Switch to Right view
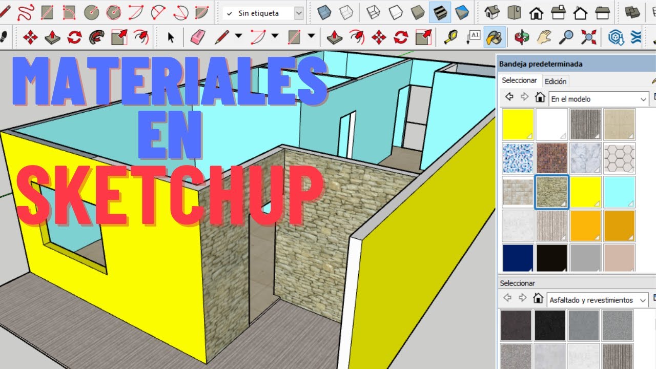Viewport: 656px width, 369px height. click(x=558, y=12)
